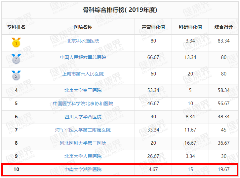
Task: Select 北京大学人民医院 total score 30
Action: click(223, 156)
